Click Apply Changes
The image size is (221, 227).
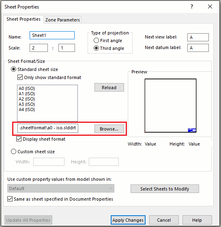[x=128, y=220]
